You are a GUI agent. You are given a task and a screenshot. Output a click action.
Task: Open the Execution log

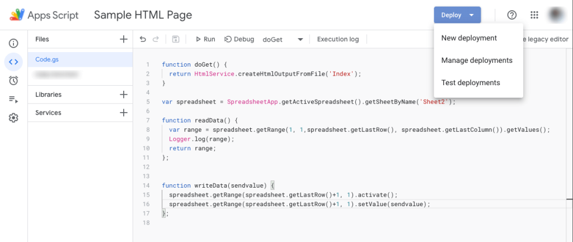tap(338, 39)
